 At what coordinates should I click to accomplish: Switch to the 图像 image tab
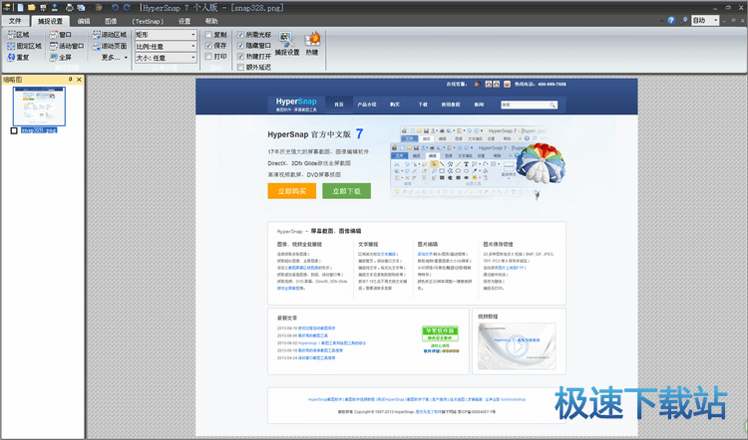(x=111, y=21)
